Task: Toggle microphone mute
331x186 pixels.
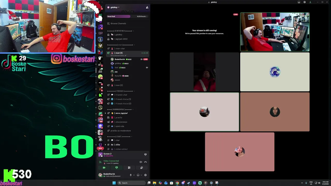Action: [131, 175]
